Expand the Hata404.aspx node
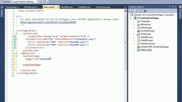 pos(134,37)
